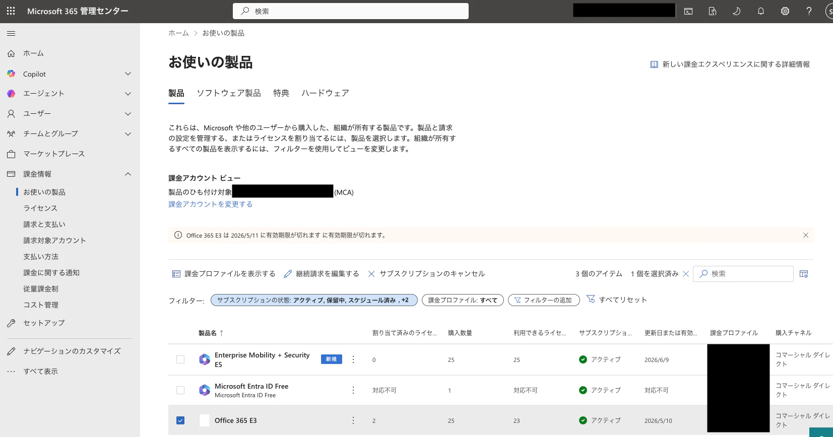This screenshot has width=833, height=437.
Task: Click the Teams and groups icon
Action: [11, 134]
